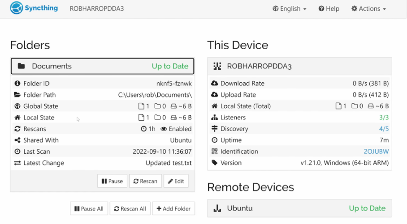Click the Upload Rate cloud icon
This screenshot has height=224, width=407.
point(214,94)
